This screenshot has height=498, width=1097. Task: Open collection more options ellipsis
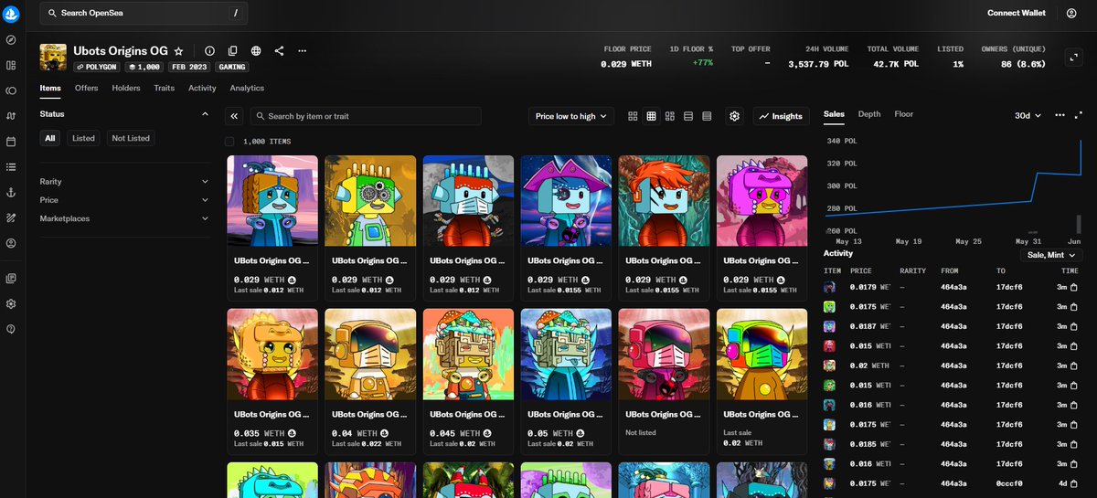303,51
